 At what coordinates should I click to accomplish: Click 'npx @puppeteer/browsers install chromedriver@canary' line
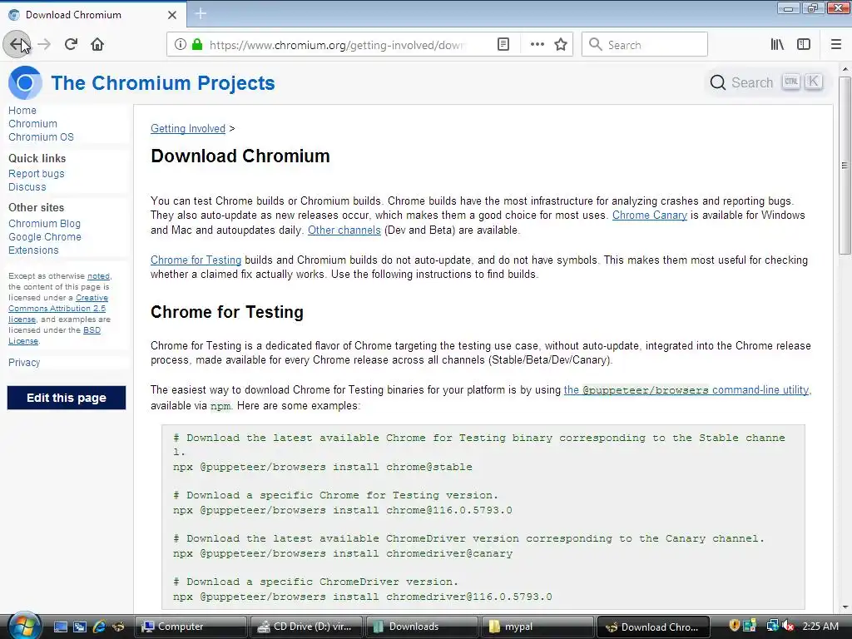click(343, 553)
